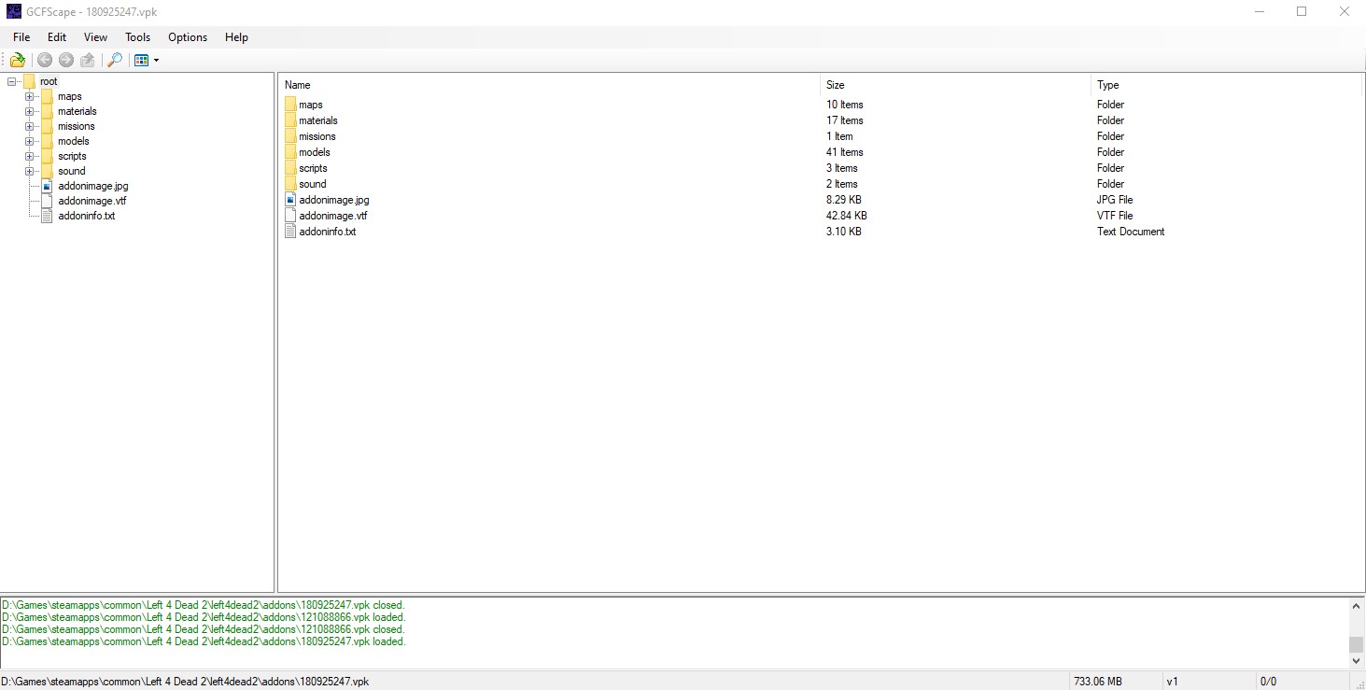Open the View menu

95,37
